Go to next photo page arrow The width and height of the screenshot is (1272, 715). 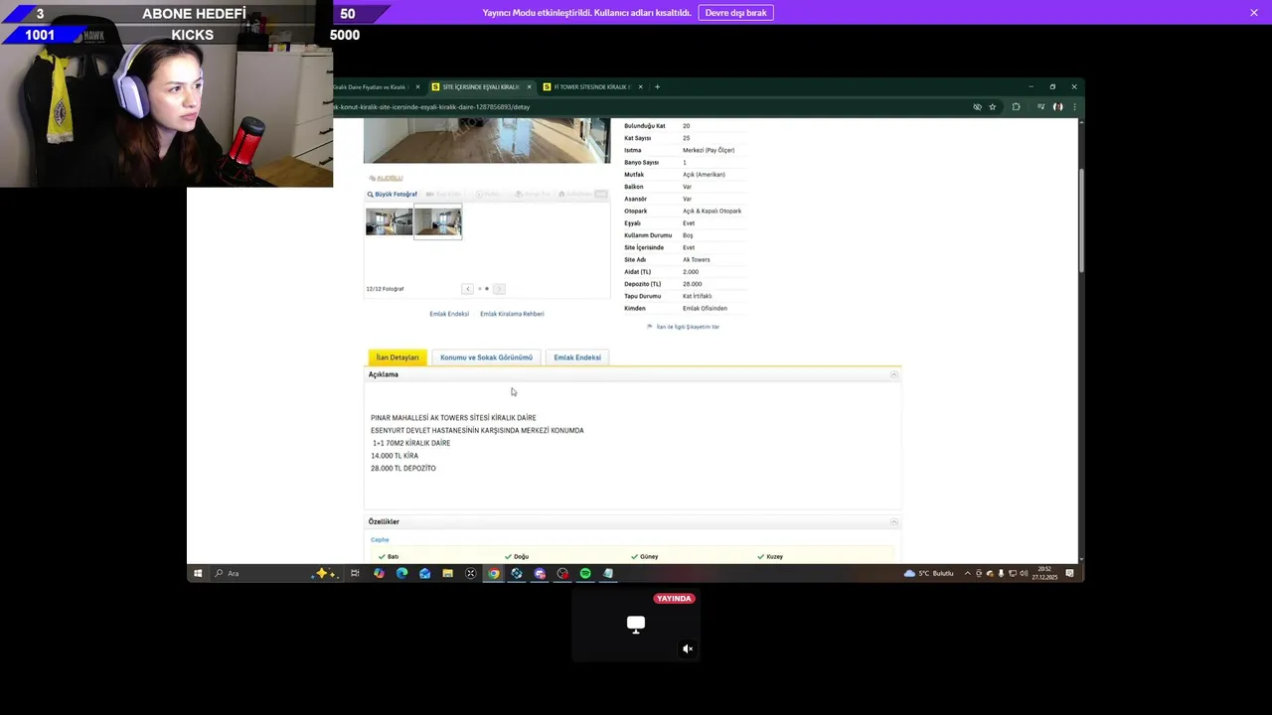pyautogui.click(x=499, y=289)
